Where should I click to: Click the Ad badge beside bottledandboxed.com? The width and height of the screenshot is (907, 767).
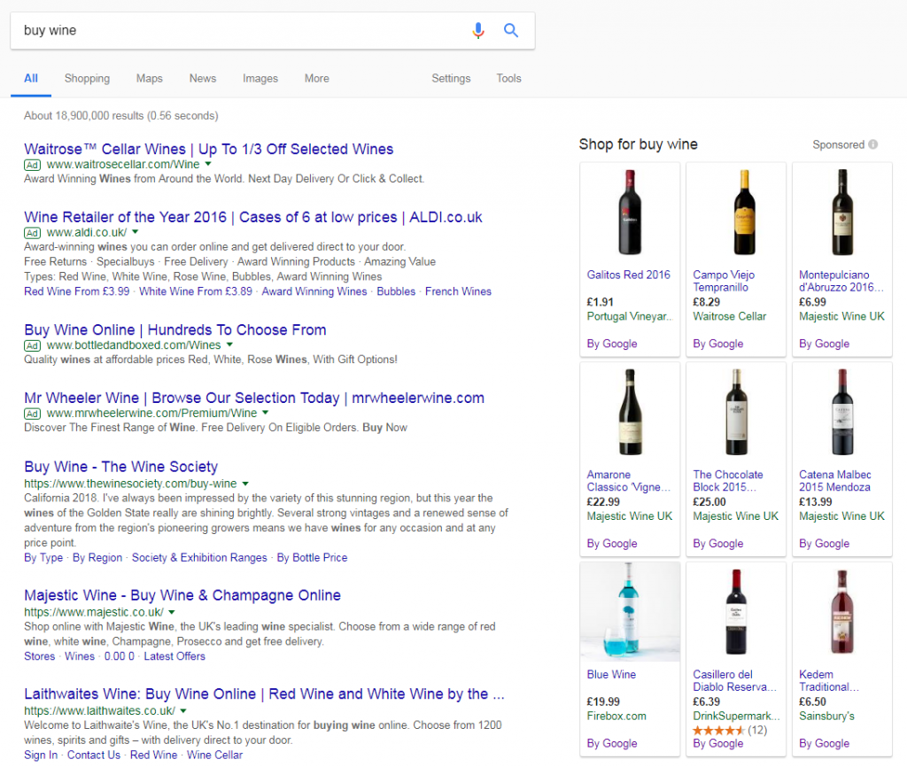point(33,346)
